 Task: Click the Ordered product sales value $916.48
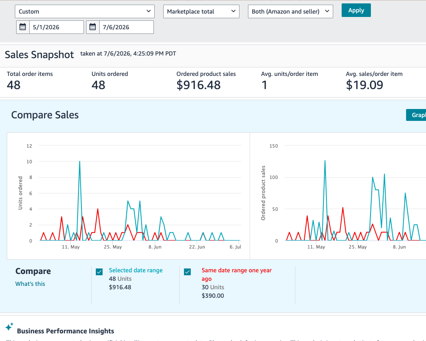[198, 85]
